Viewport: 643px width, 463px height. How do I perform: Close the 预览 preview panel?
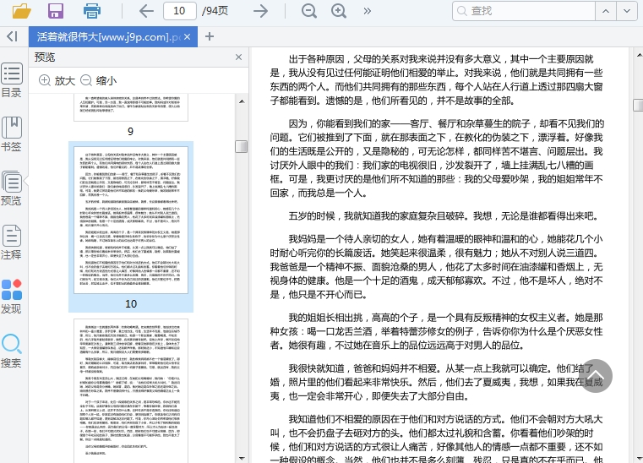tap(238, 57)
